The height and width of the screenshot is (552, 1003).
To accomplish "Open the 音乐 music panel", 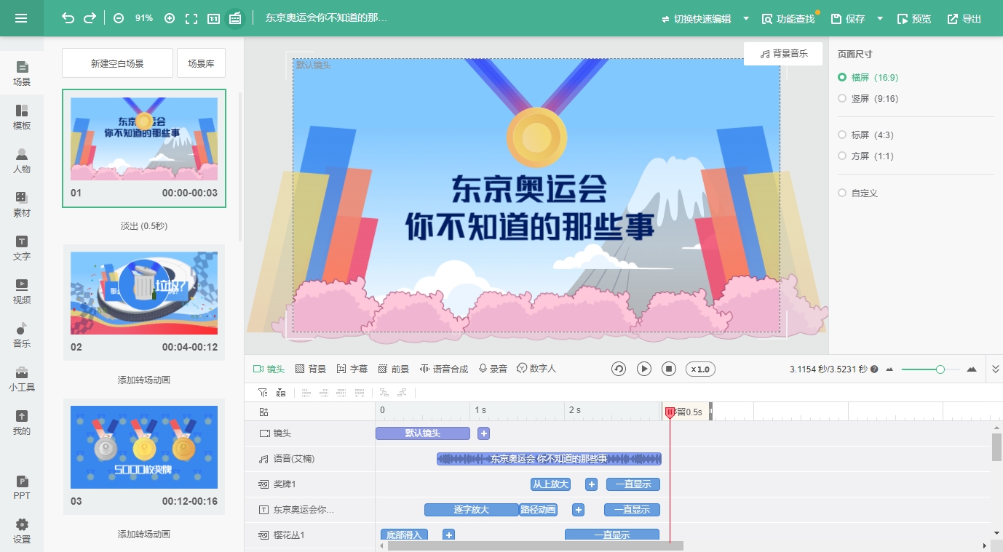I will click(x=22, y=335).
